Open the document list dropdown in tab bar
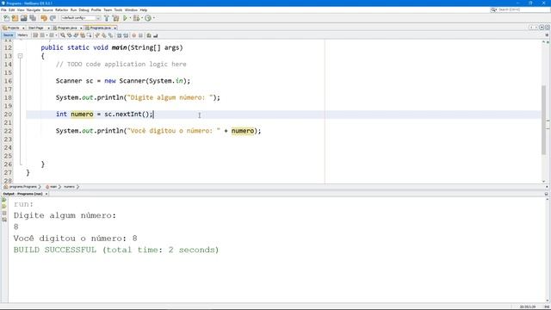 click(x=542, y=28)
